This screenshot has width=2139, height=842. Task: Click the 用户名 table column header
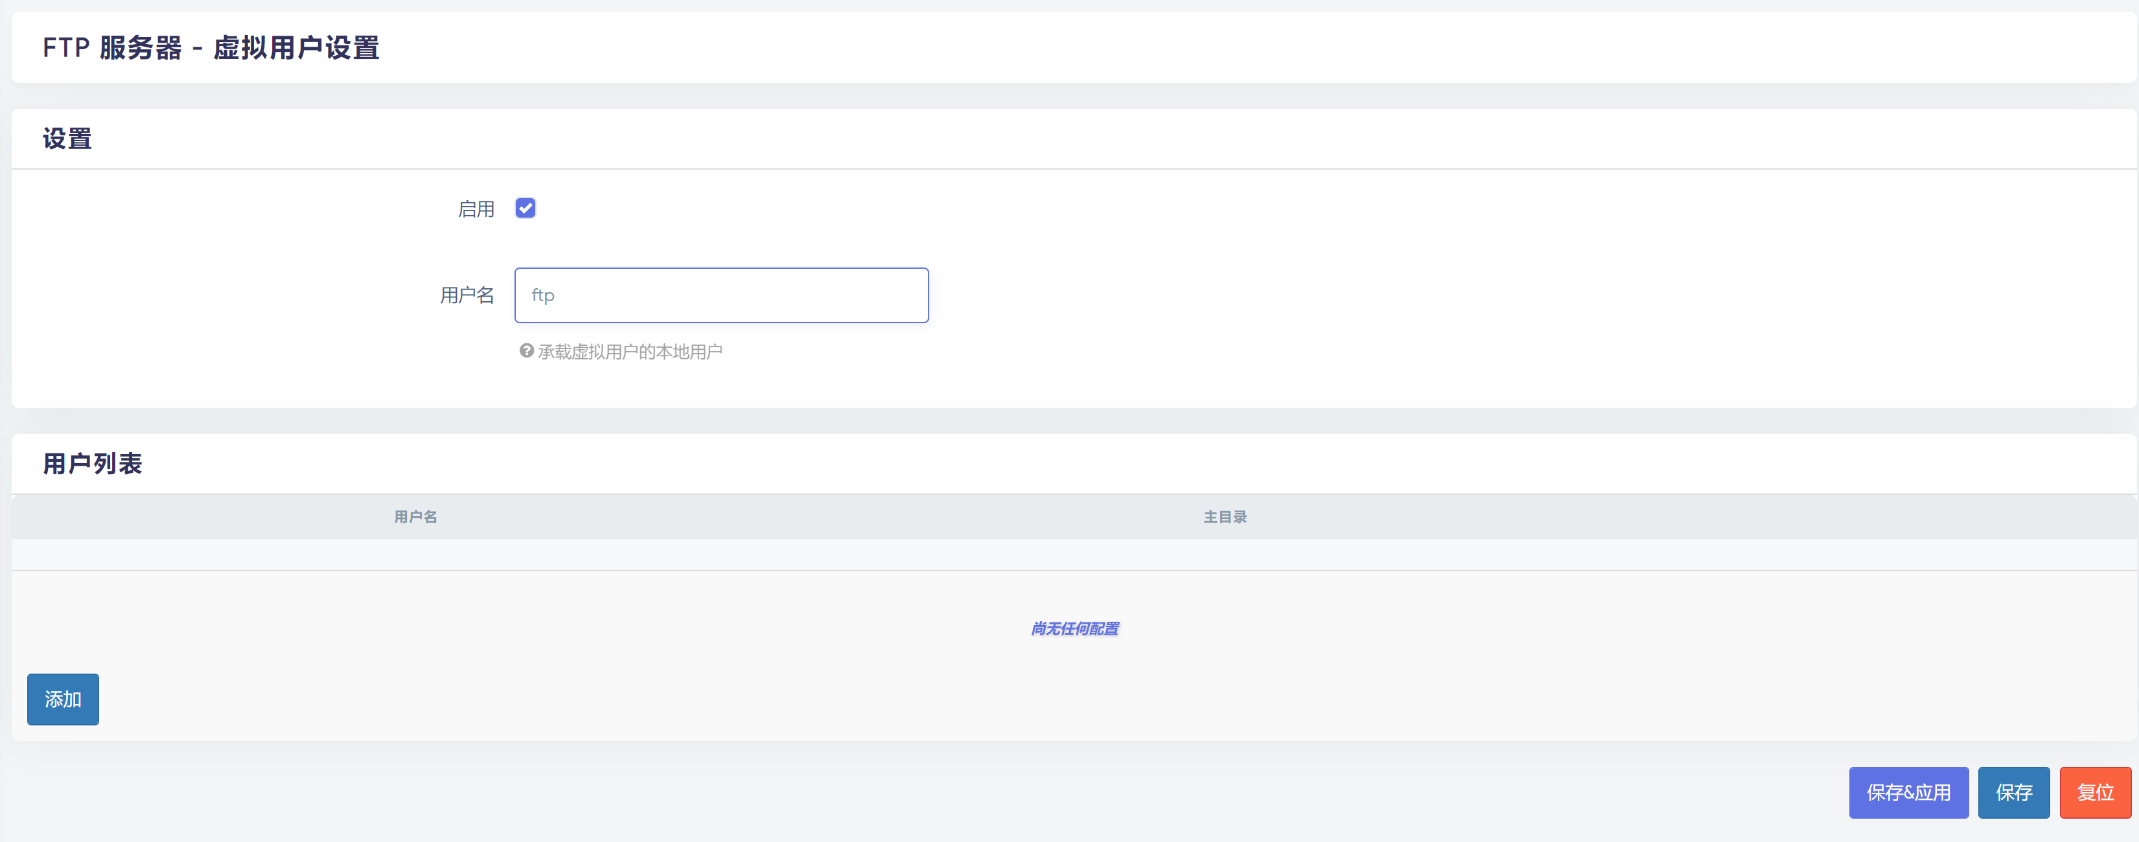tap(415, 518)
